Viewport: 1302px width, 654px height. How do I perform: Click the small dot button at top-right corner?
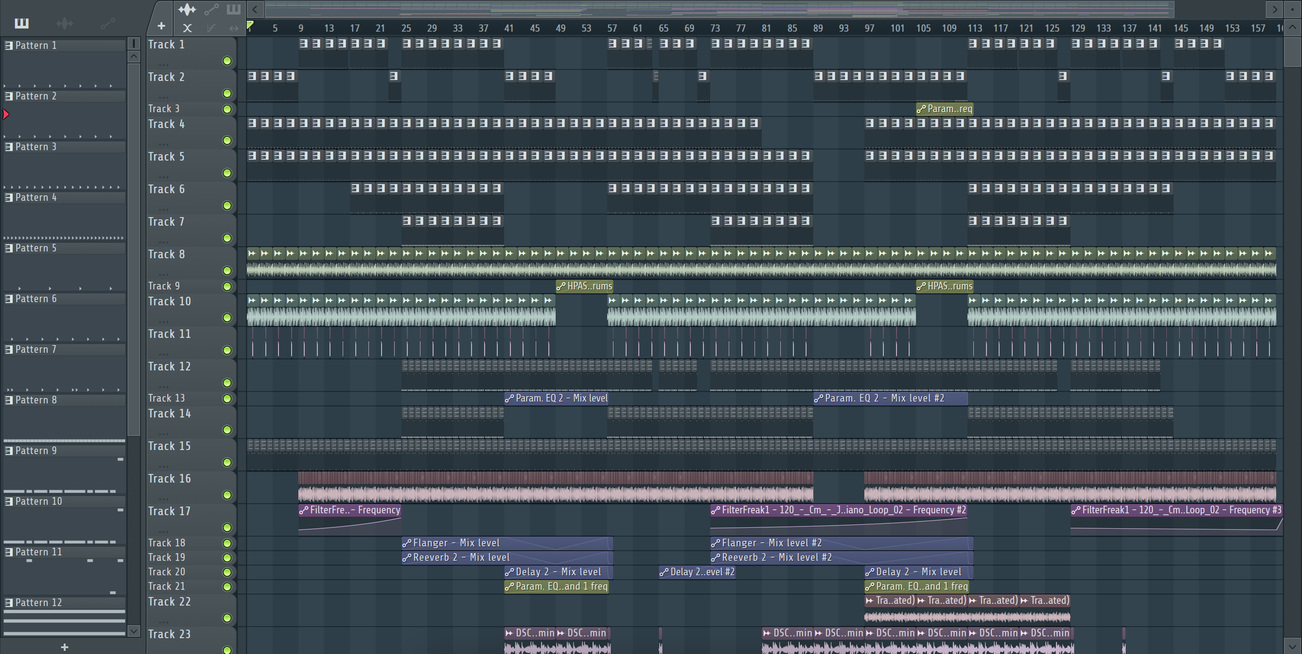[1293, 9]
